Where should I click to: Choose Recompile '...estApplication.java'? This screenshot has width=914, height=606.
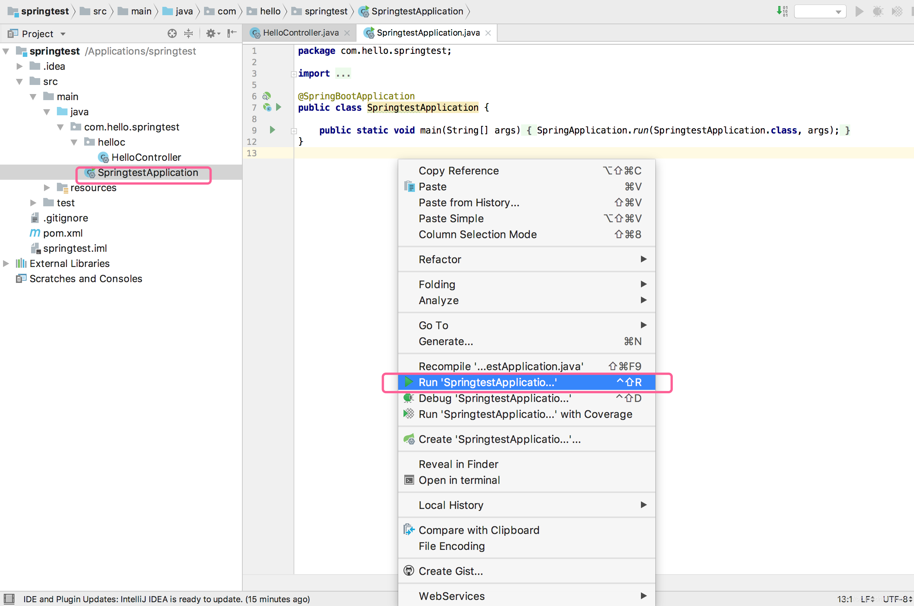pyautogui.click(x=527, y=366)
